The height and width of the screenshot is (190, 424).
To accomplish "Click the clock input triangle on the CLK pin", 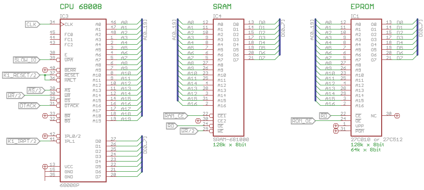I will click(x=62, y=24).
